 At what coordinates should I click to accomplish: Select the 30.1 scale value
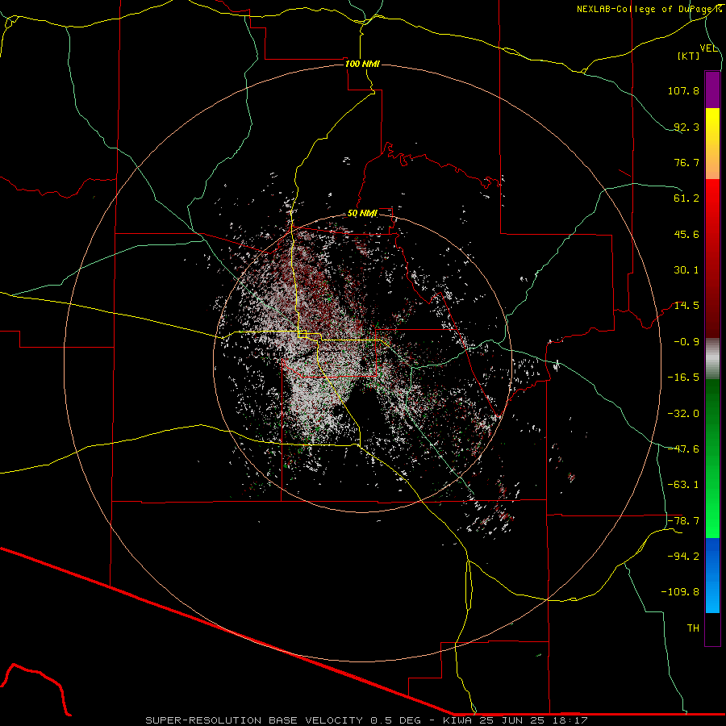pyautogui.click(x=686, y=270)
